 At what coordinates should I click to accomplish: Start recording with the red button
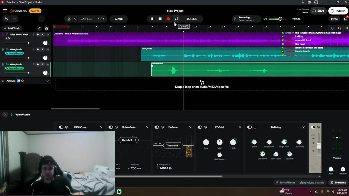[x=168, y=19]
